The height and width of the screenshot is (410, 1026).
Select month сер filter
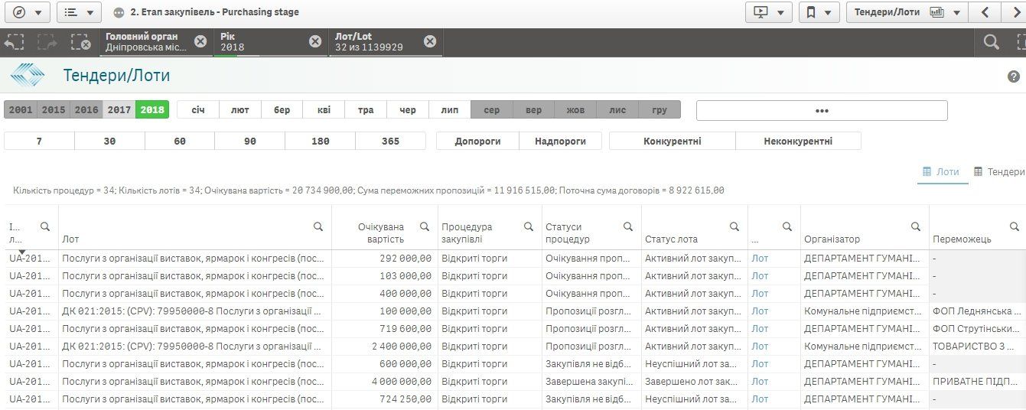[x=492, y=110]
